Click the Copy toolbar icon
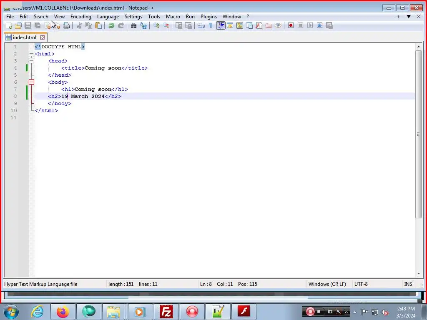Image resolution: width=427 pixels, height=320 pixels. (x=89, y=25)
